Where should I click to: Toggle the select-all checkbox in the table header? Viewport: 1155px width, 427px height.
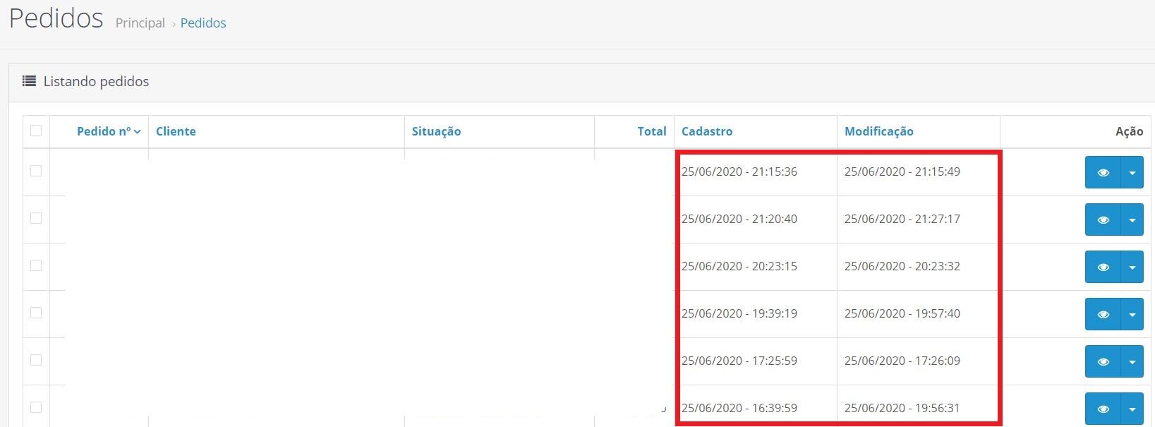click(36, 131)
